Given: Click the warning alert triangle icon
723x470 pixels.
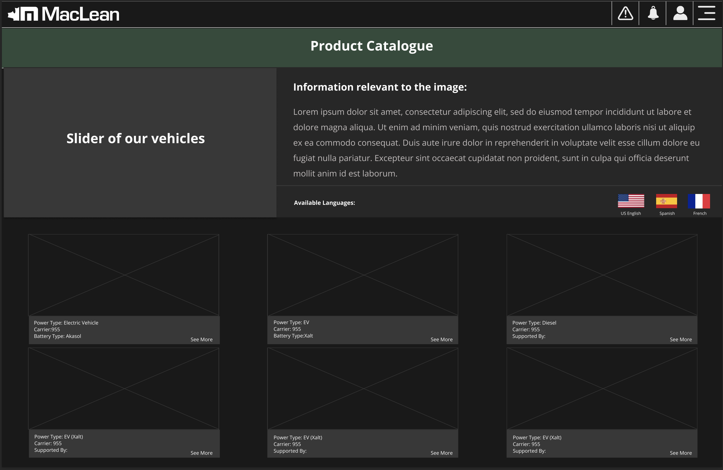Looking at the screenshot, I should coord(625,14).
